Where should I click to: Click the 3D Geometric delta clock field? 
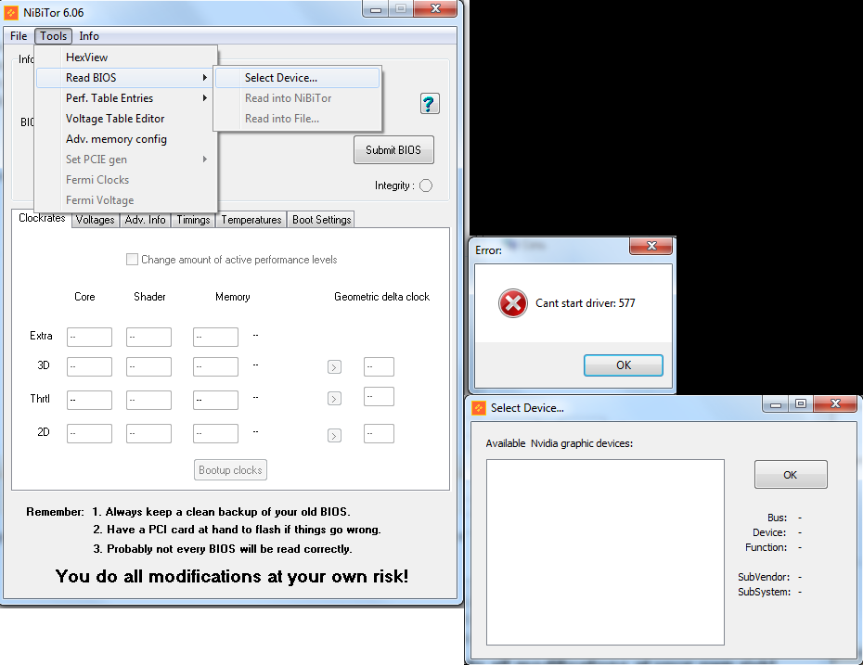pyautogui.click(x=379, y=367)
